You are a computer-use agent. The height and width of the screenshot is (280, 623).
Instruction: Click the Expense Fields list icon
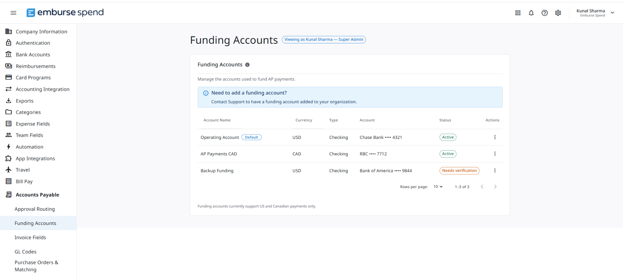pyautogui.click(x=8, y=124)
